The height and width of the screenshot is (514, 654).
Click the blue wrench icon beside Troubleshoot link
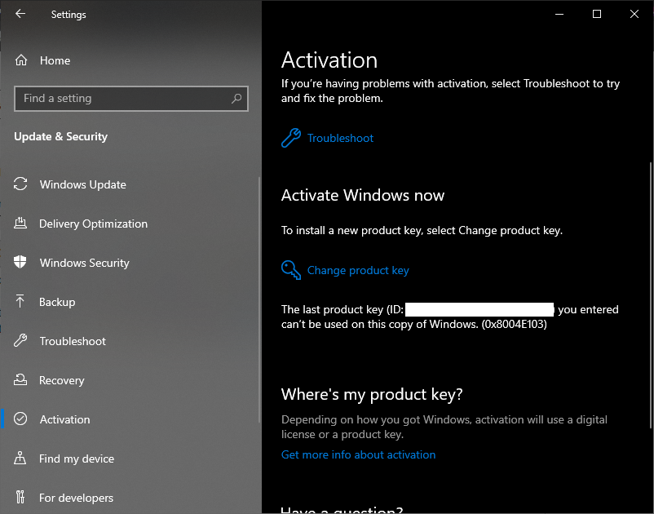click(x=291, y=138)
